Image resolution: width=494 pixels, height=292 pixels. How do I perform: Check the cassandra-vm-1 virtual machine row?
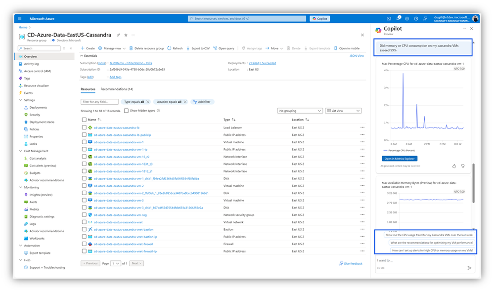(84, 142)
